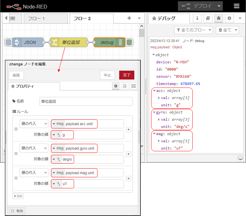Open the configuration nodes gear icon
This screenshot has height=216, width=246.
point(229,18)
